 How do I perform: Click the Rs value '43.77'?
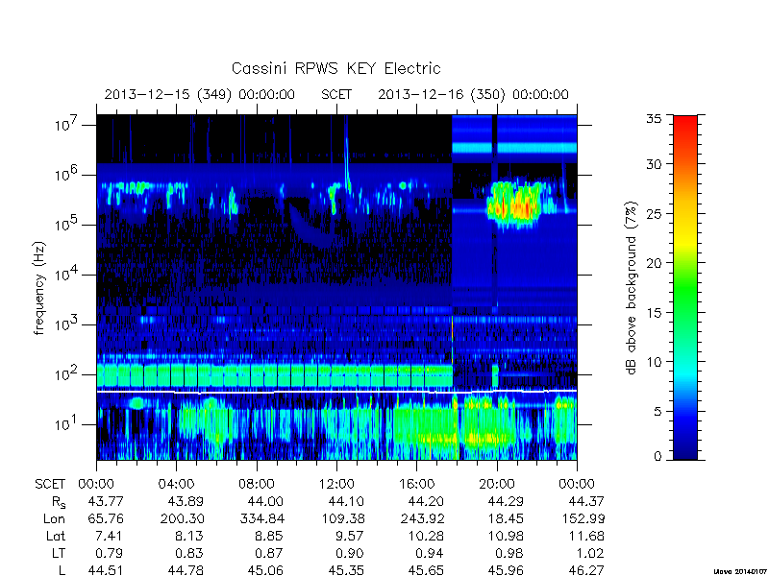(106, 501)
